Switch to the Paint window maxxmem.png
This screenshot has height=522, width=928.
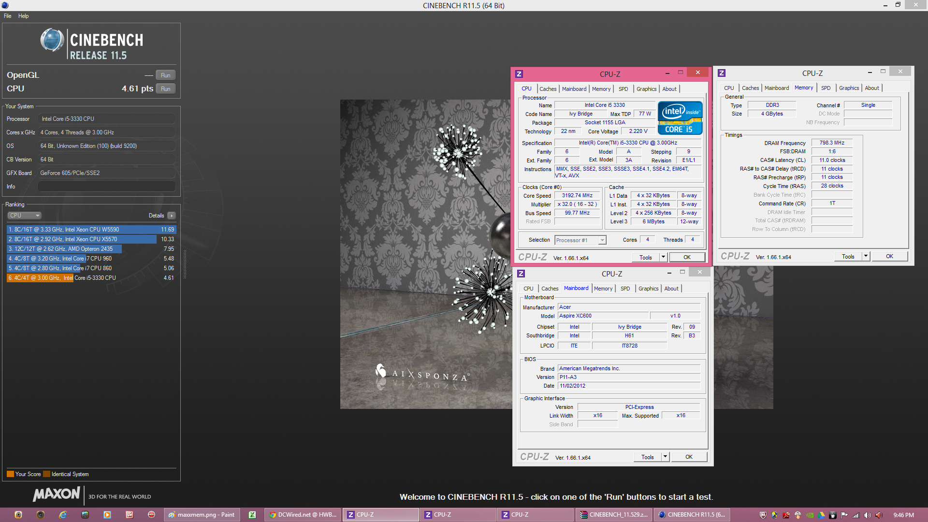201,515
